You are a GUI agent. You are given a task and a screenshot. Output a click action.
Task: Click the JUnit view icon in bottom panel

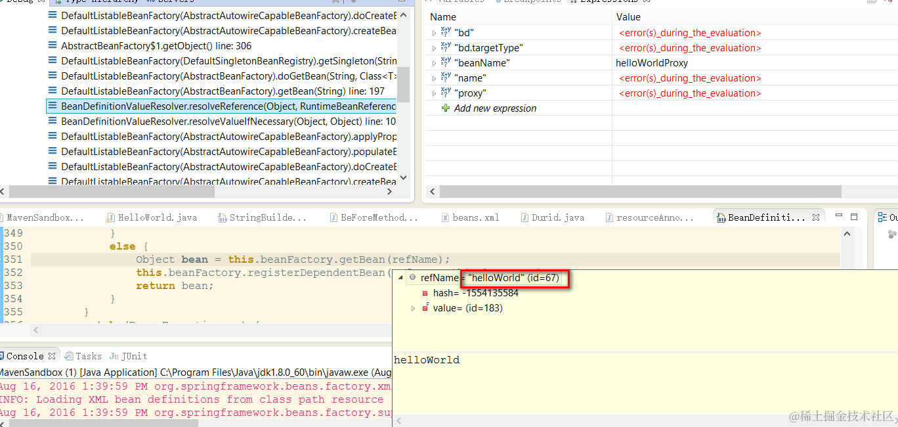coord(114,356)
